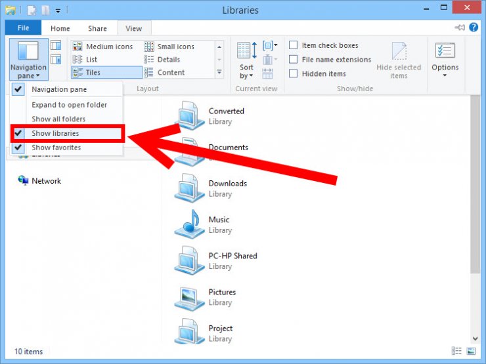Viewport: 486px width, 364px height.
Task: Switch to details view in status bar
Action: point(456,351)
